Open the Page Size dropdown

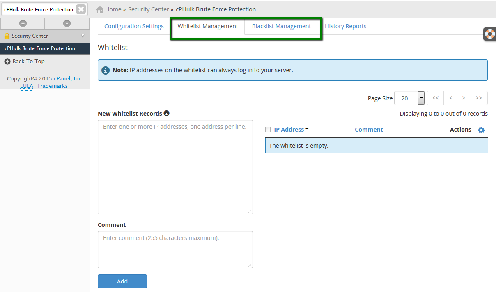tap(409, 98)
